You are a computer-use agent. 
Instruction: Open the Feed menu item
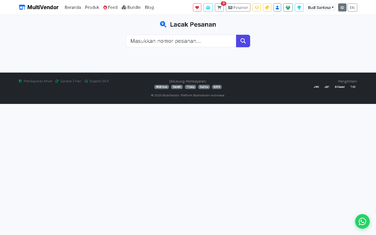(x=110, y=7)
